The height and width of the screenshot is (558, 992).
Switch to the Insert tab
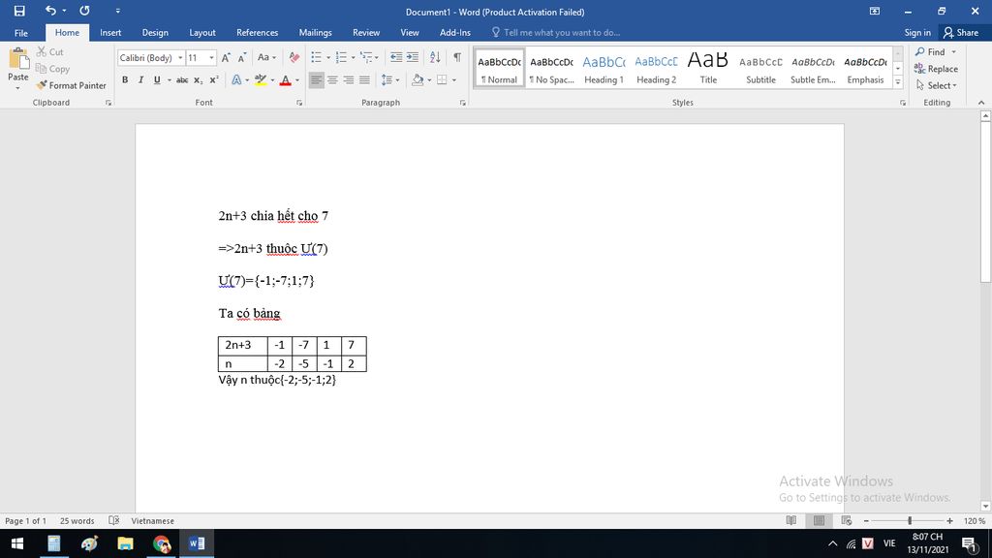[110, 33]
